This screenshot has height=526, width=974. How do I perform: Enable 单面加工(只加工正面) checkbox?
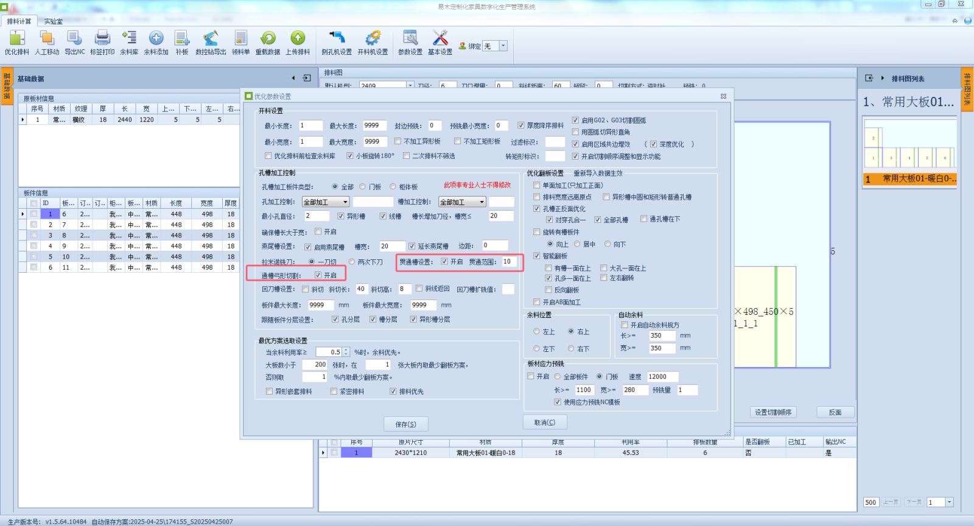point(536,185)
